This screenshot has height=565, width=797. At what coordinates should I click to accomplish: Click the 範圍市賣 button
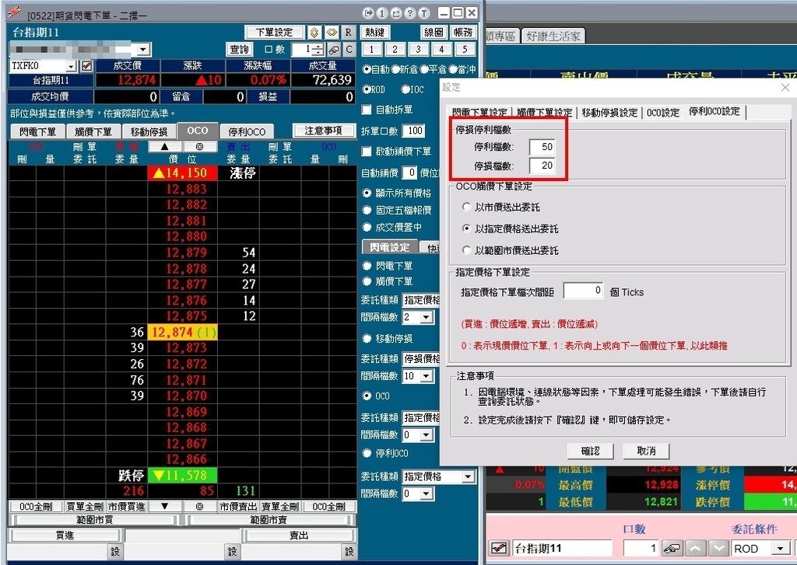pyautogui.click(x=269, y=520)
